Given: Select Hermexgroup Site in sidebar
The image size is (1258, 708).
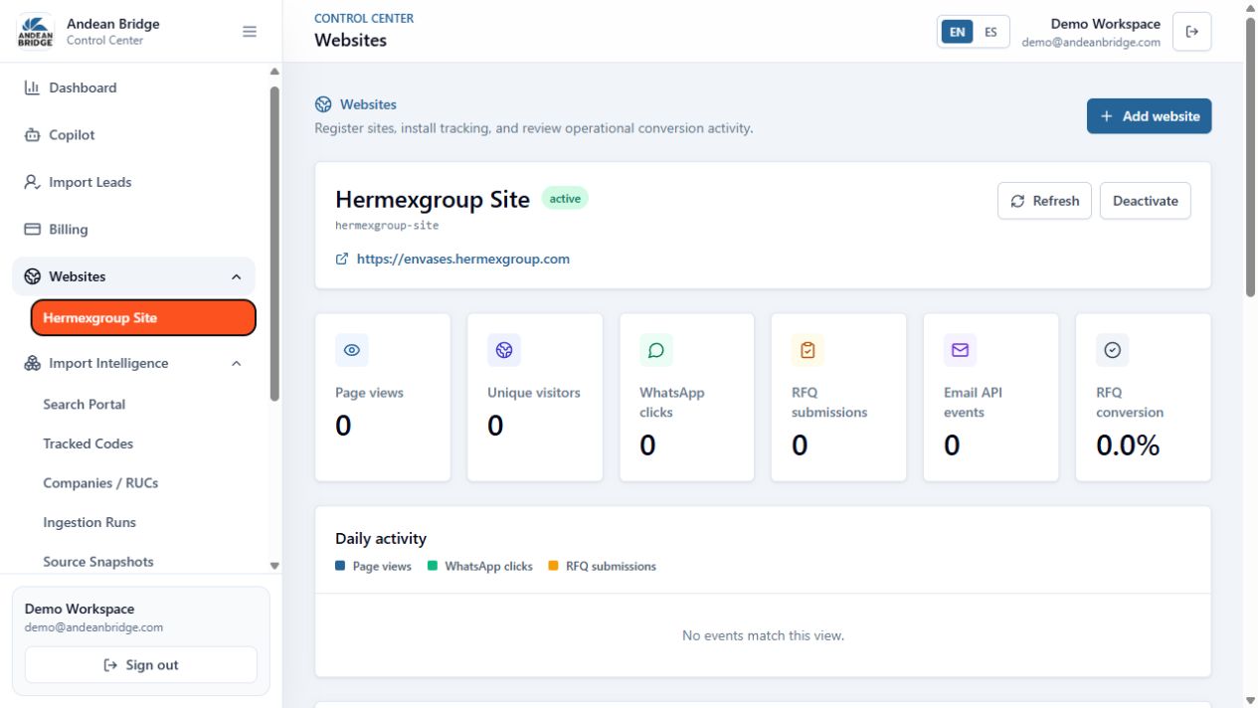Looking at the screenshot, I should pyautogui.click(x=143, y=318).
